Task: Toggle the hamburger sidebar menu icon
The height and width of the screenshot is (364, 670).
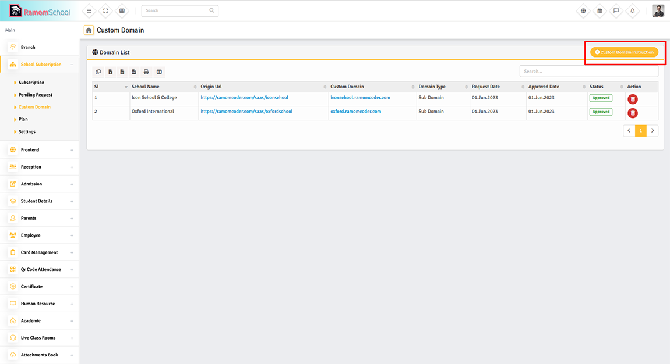Action: 89,11
